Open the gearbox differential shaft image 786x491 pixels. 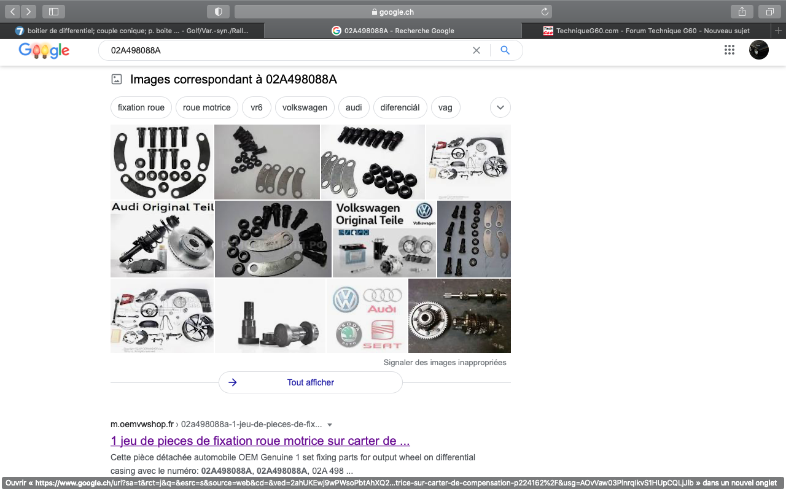point(459,315)
